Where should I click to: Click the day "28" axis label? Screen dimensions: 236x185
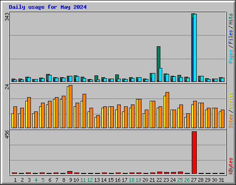(x=201, y=180)
